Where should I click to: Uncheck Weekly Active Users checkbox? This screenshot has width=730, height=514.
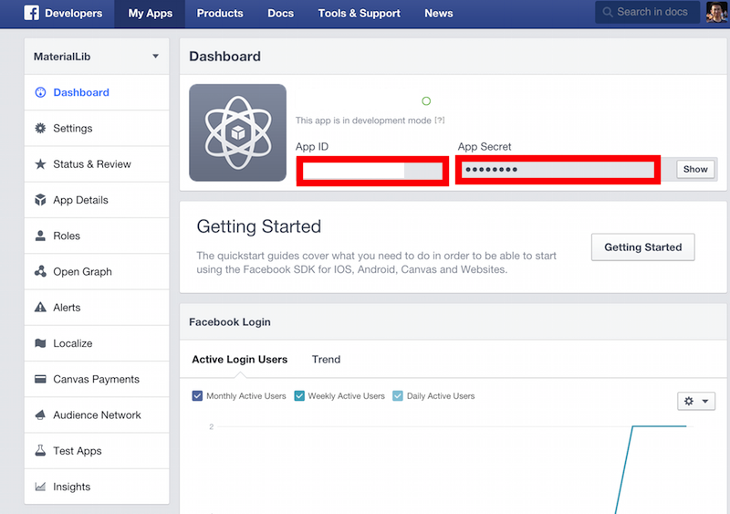tap(299, 395)
